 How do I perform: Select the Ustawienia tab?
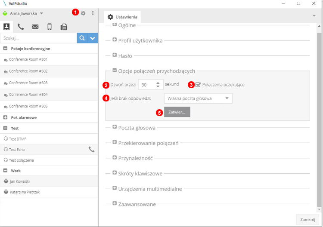click(x=122, y=17)
